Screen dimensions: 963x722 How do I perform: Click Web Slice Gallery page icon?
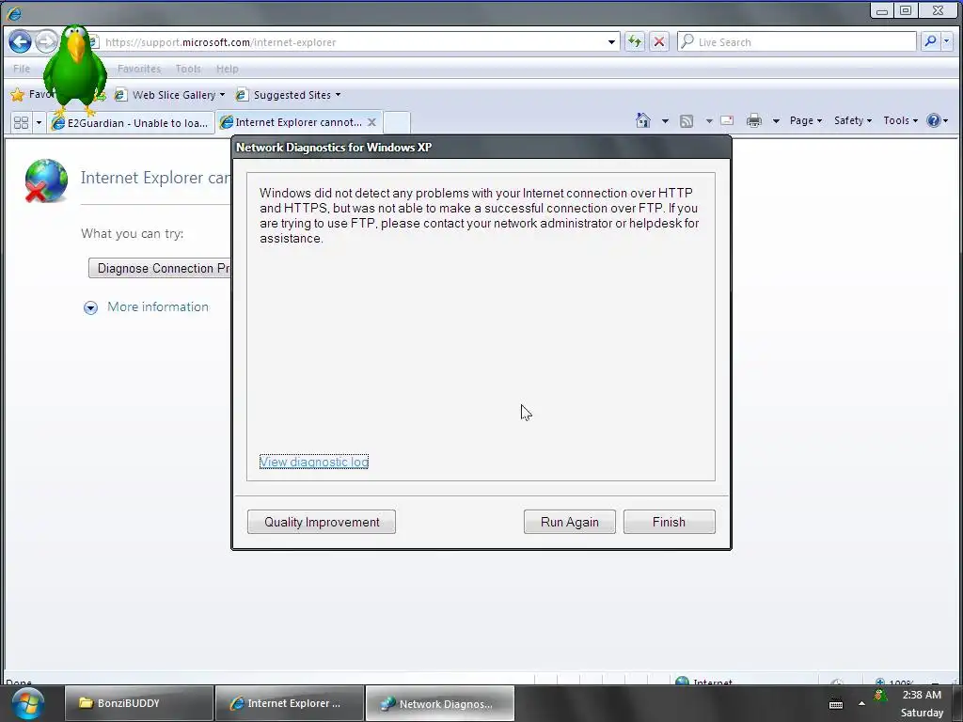pos(121,95)
